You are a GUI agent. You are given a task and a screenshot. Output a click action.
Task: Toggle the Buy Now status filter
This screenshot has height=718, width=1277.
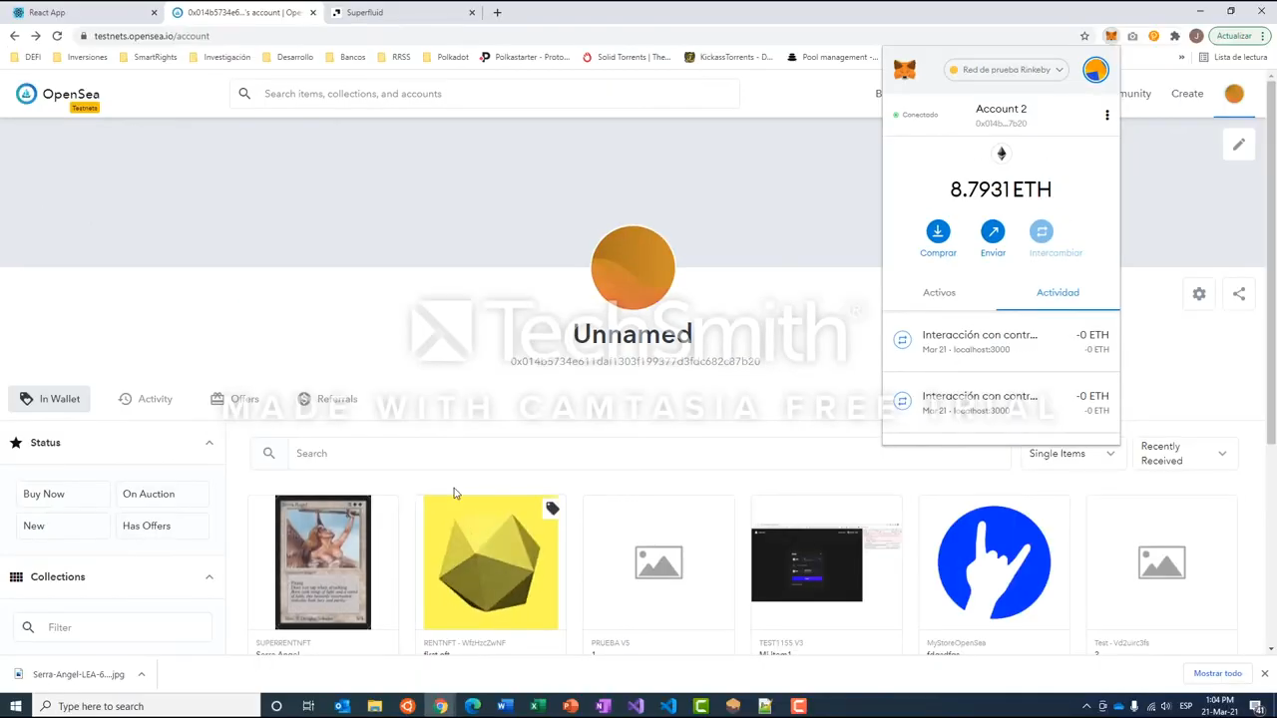point(61,494)
